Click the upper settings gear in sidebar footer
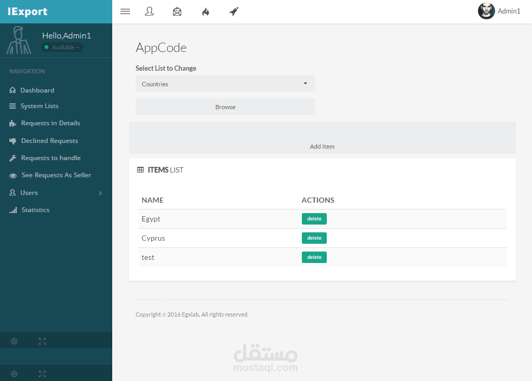 [14, 341]
